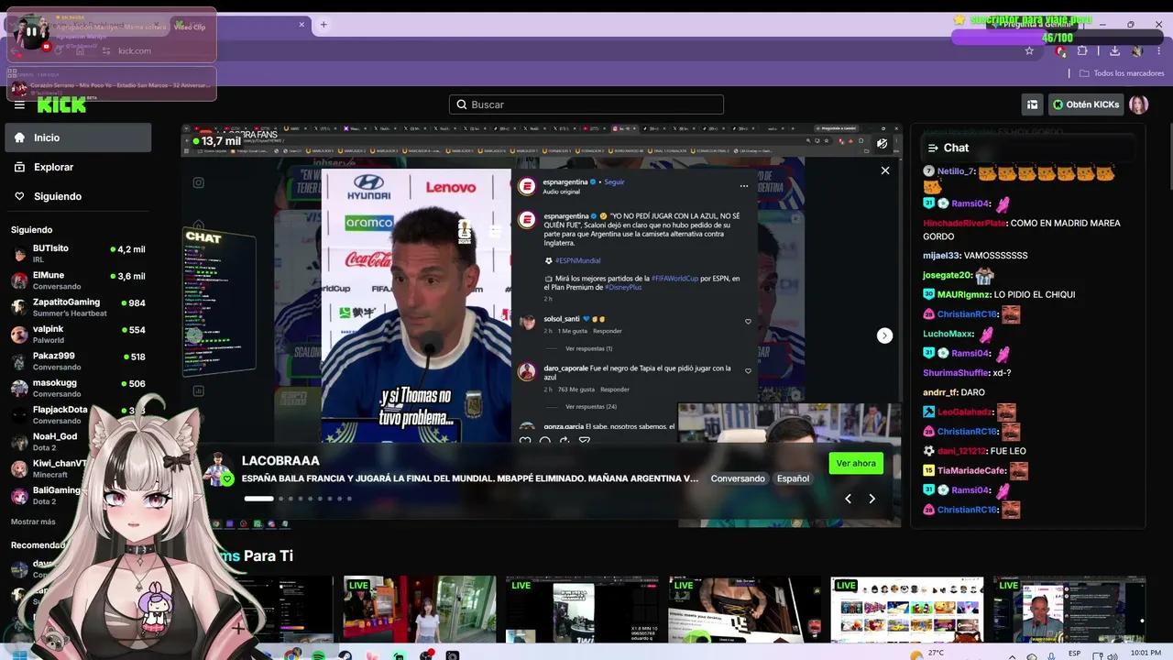Go to previous featured stream arrow
Screen dimensions: 1173x660
point(848,499)
